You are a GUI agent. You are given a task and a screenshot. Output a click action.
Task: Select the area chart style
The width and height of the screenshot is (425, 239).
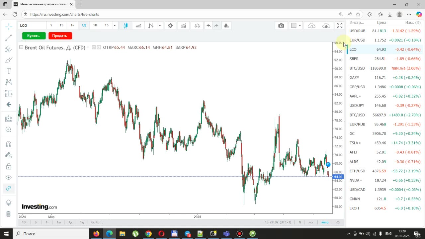pos(138,26)
